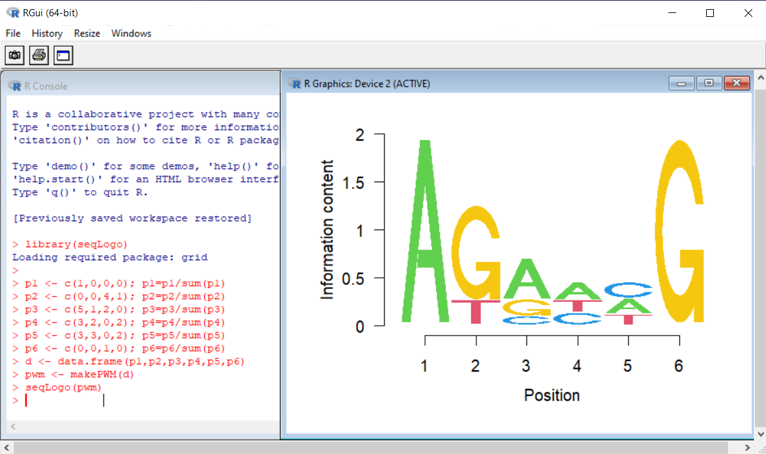
Task: Open the Resize menu
Action: pyautogui.click(x=87, y=33)
